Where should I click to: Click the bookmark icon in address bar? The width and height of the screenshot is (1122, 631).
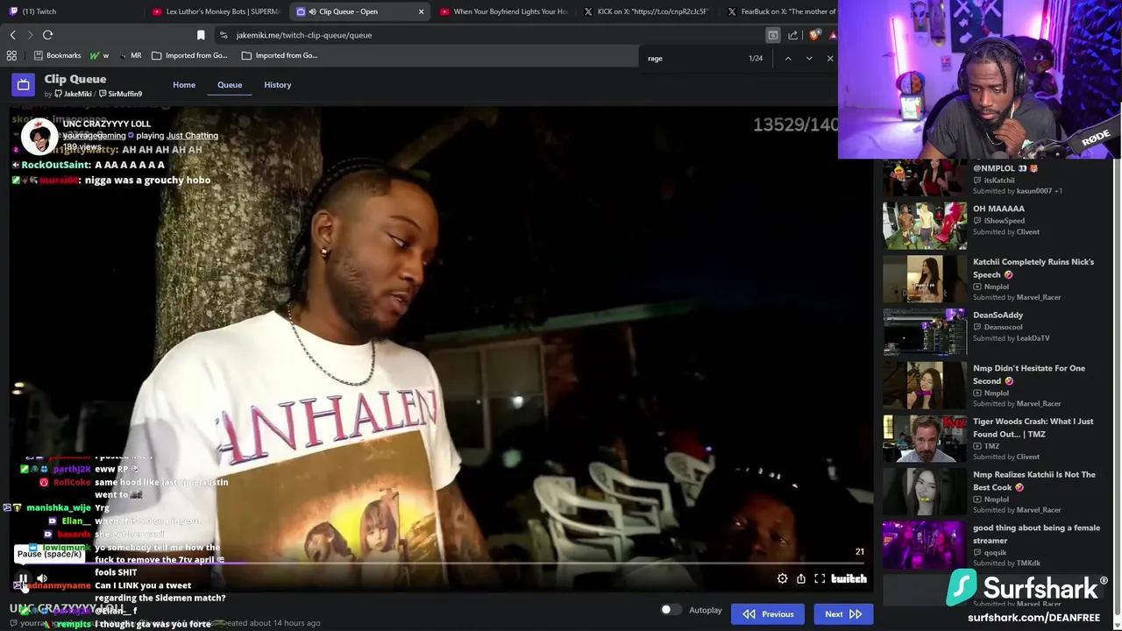tap(201, 35)
